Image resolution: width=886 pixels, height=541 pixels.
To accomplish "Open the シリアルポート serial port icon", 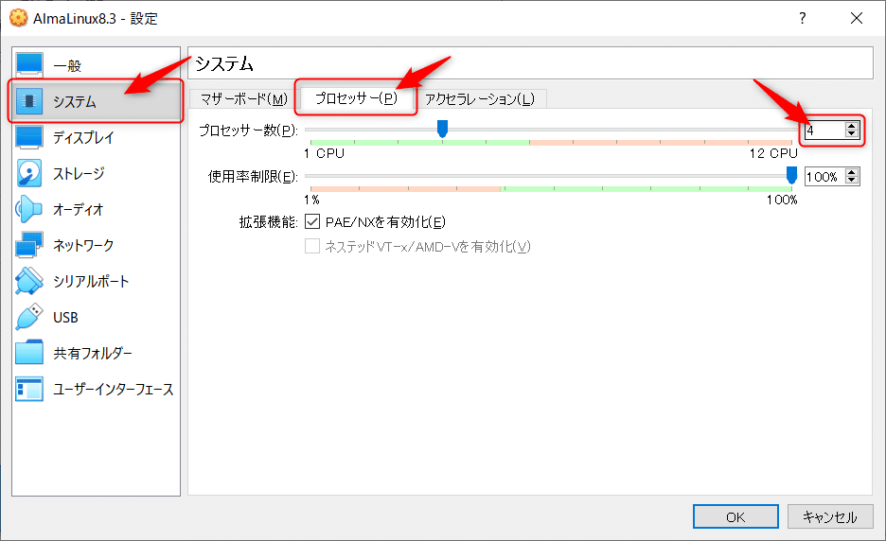I will [x=29, y=281].
